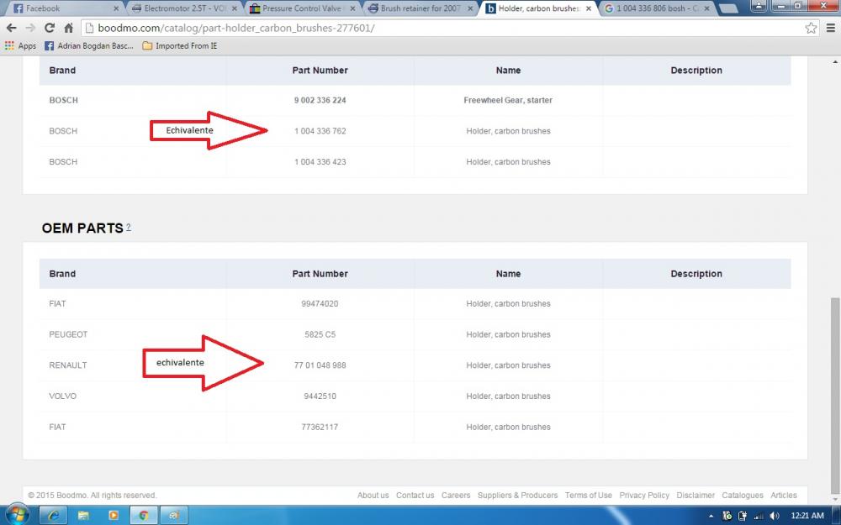Screen dimensions: 841x525
Task: Open the Chrome hamburger menu
Action: click(x=830, y=28)
